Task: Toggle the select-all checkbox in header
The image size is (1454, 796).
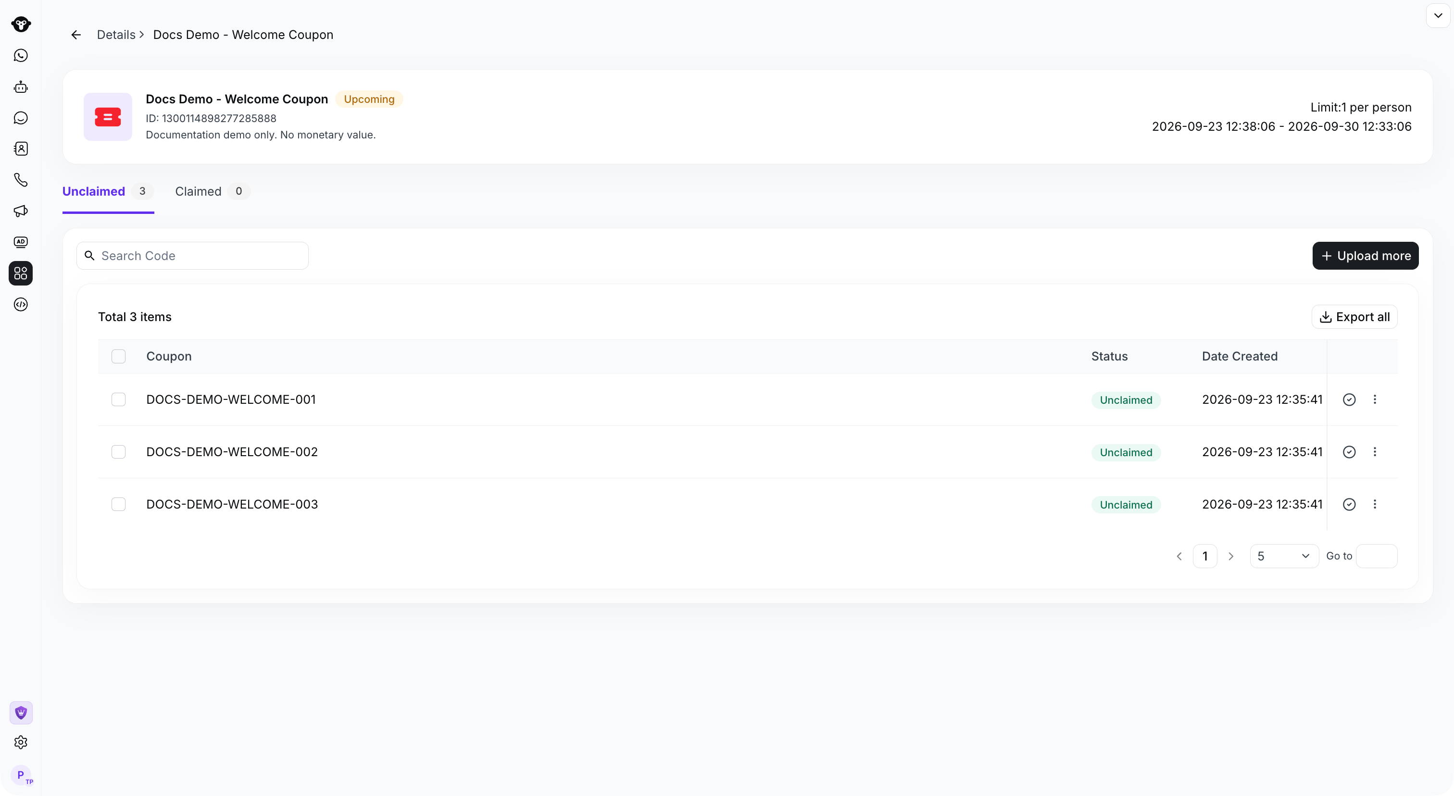Action: point(119,357)
